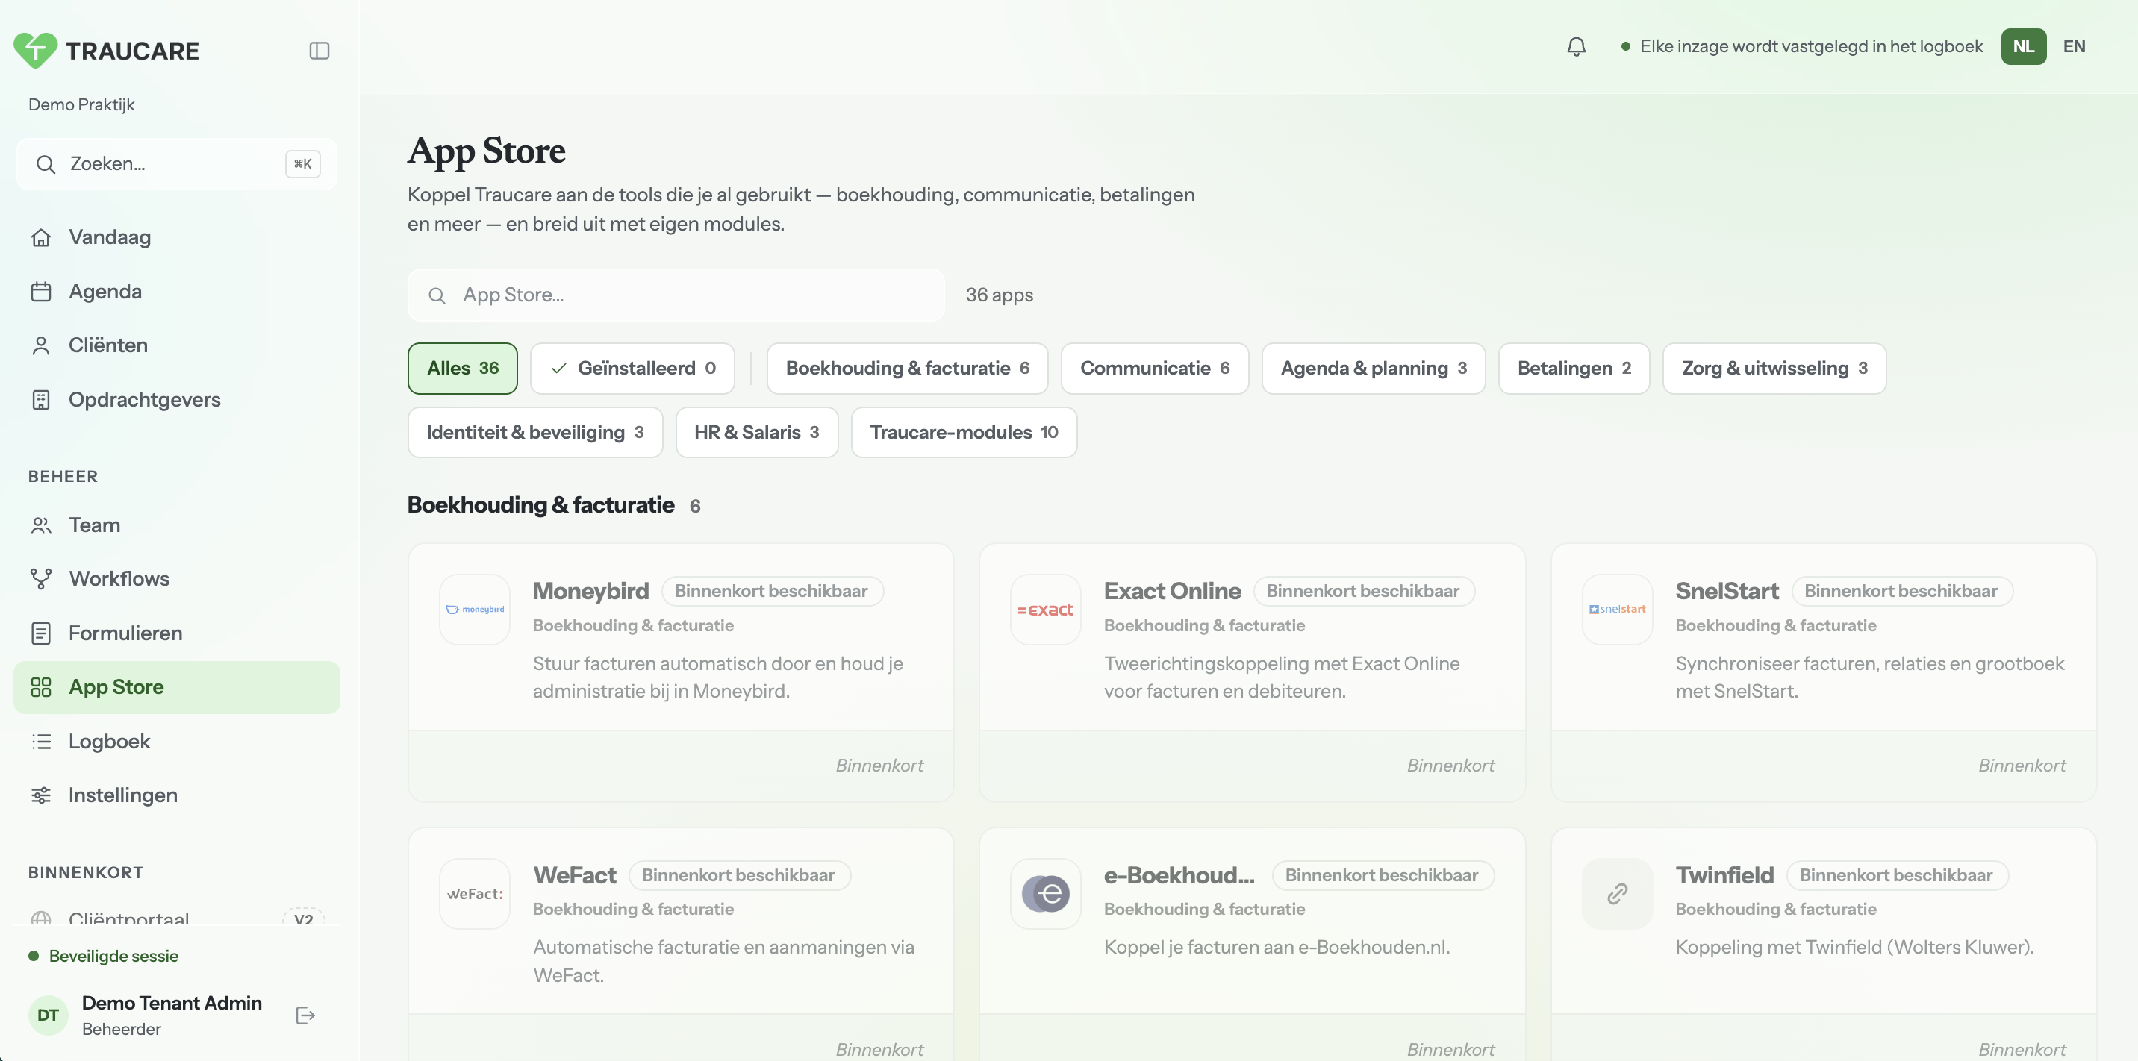The height and width of the screenshot is (1061, 2138).
Task: Open Opdrachtgevers page
Action: pyautogui.click(x=177, y=400)
